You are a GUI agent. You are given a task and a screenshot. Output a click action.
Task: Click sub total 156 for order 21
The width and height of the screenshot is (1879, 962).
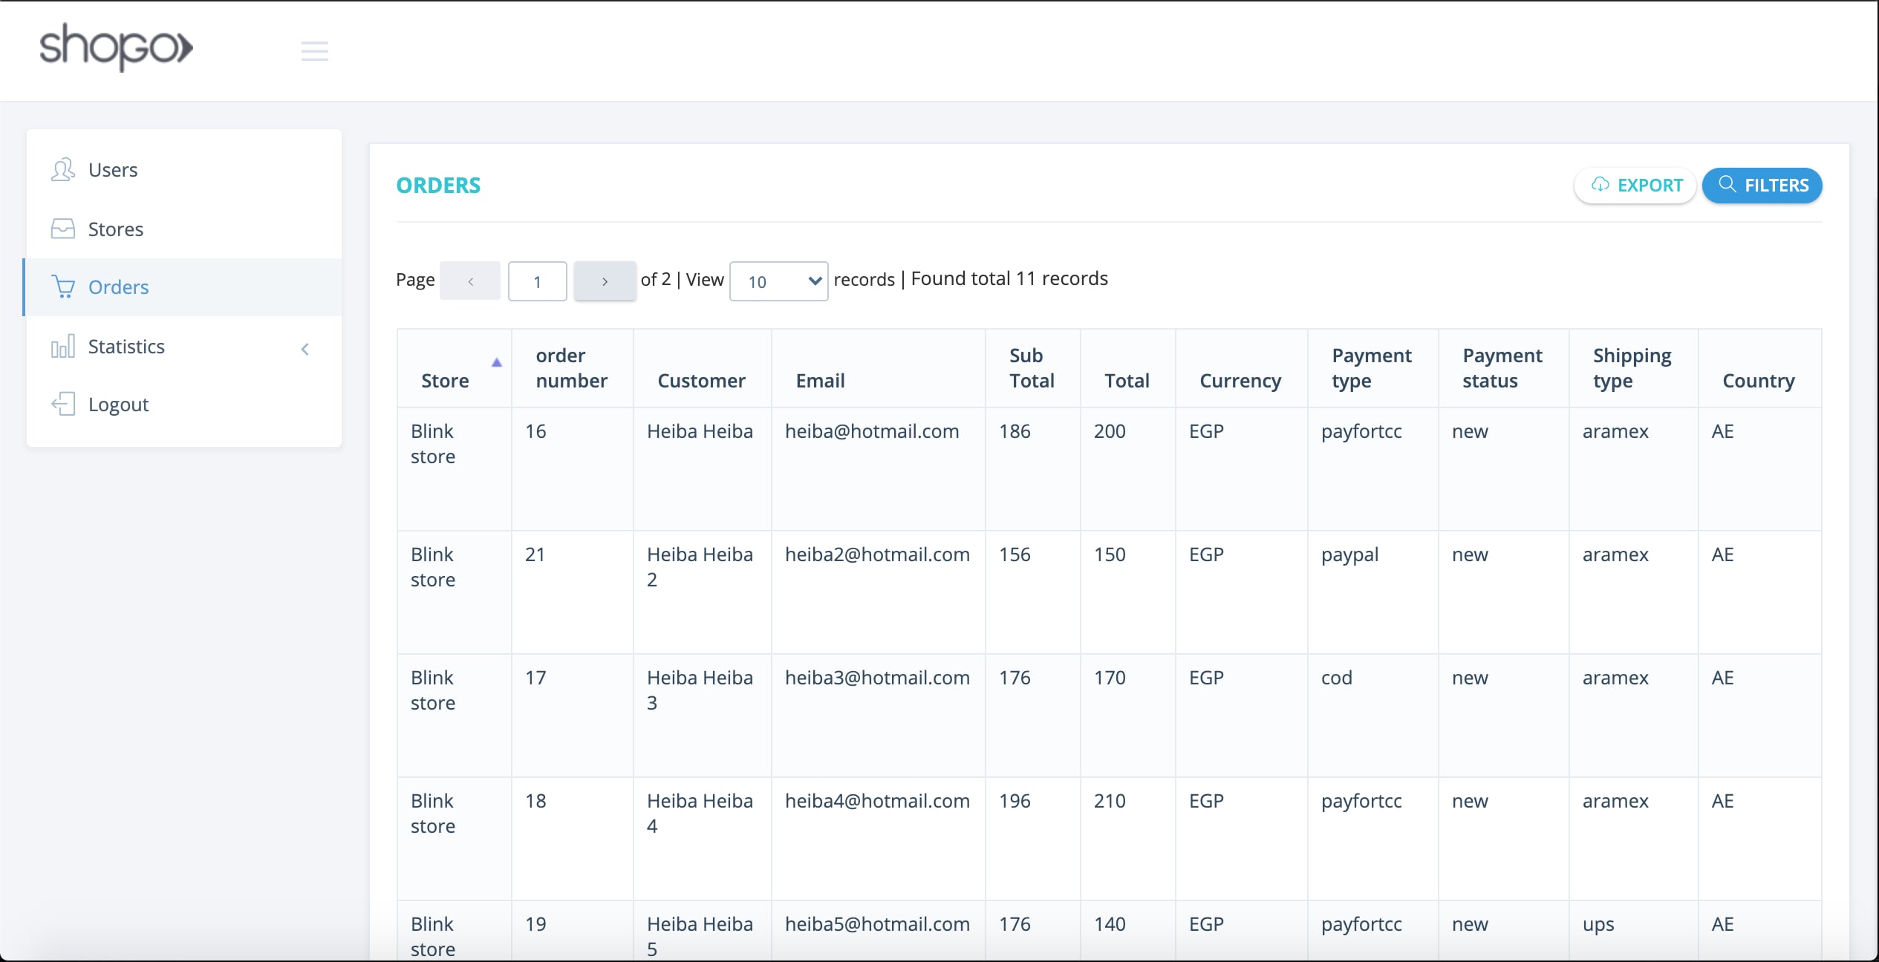[x=1015, y=554]
